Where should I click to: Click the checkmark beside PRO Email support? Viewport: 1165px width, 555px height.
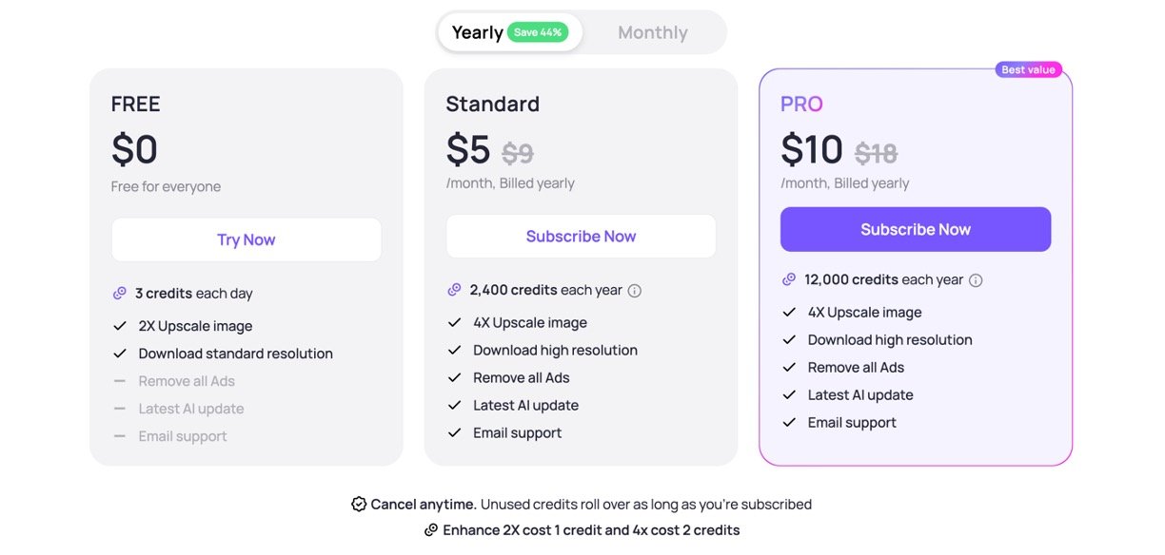pos(789,423)
